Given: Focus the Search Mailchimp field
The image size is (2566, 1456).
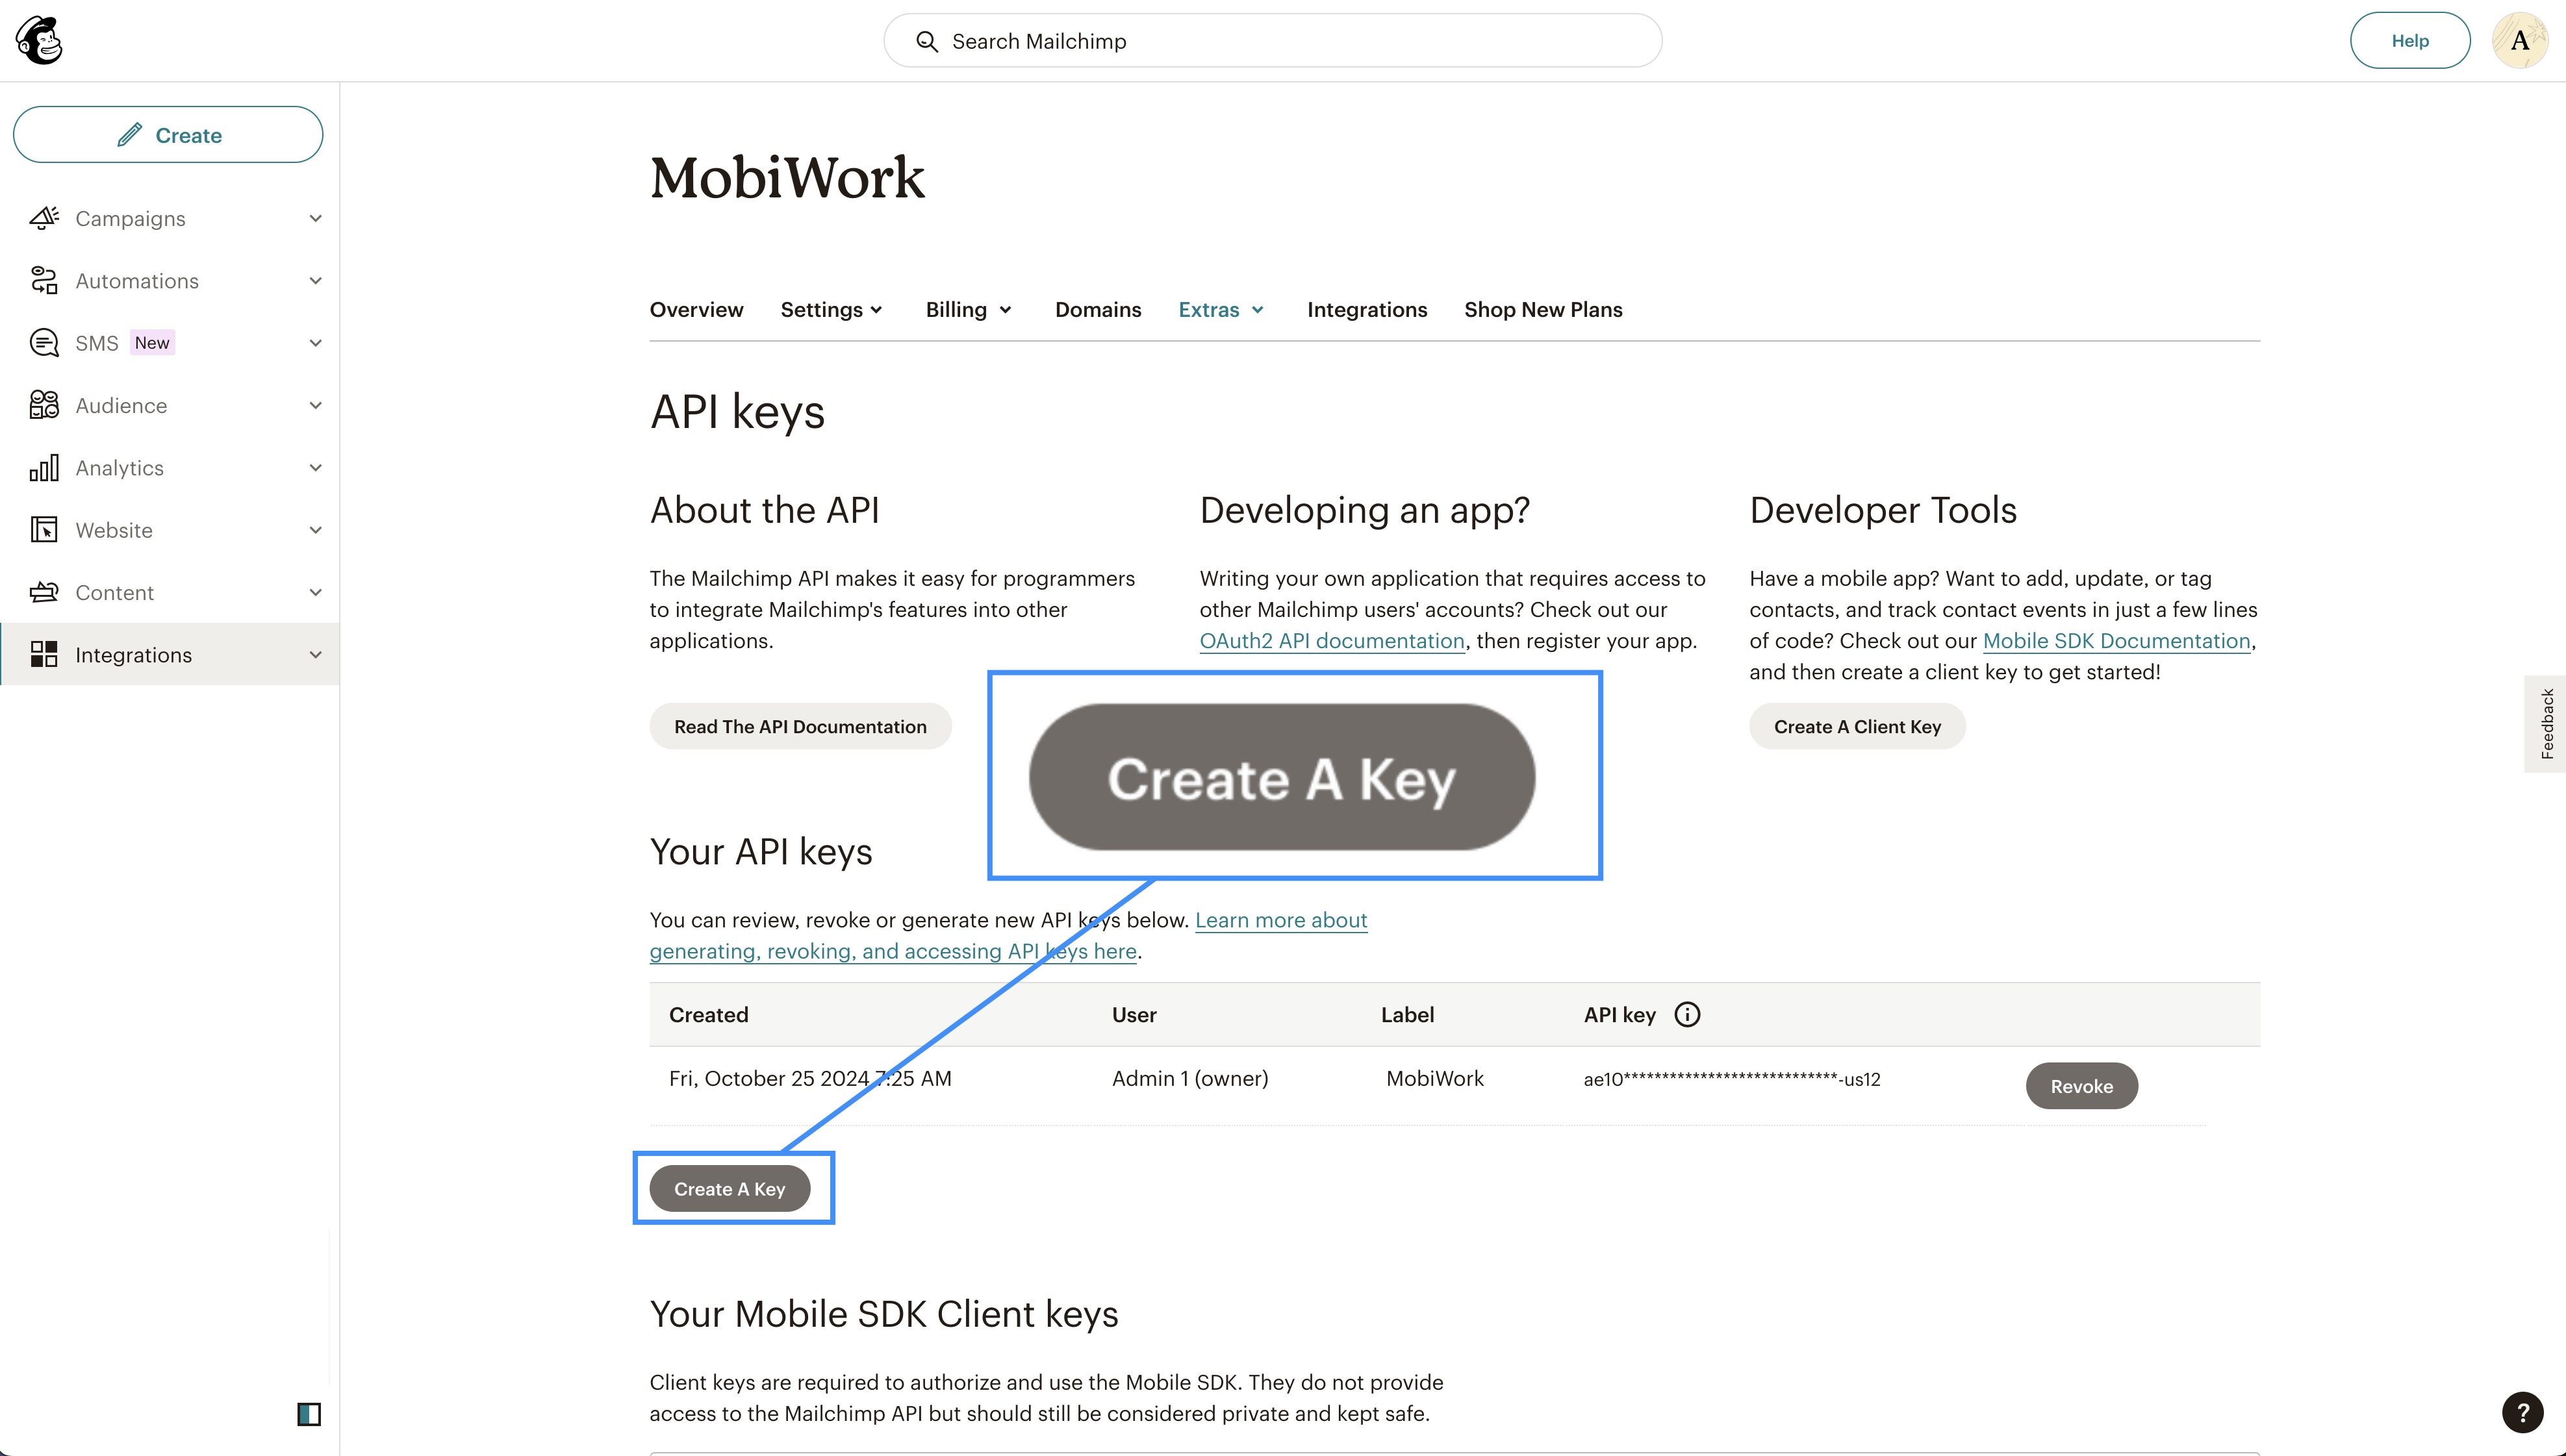Looking at the screenshot, I should click(x=1272, y=41).
